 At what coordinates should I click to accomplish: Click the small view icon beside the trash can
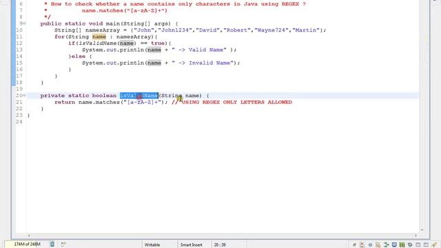[x=63, y=244]
